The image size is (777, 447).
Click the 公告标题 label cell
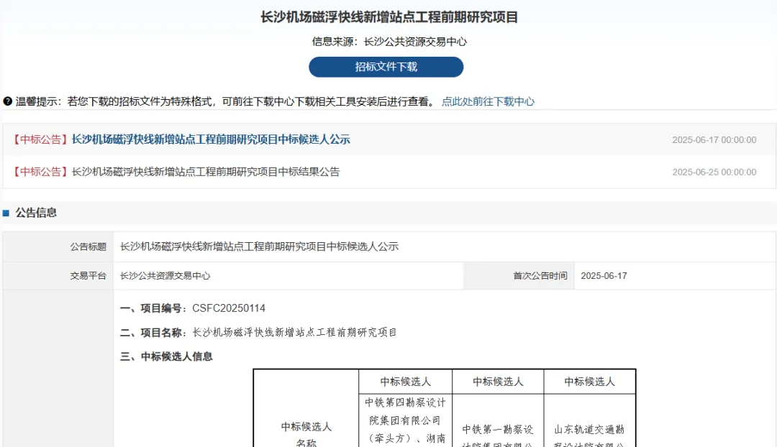tap(58, 246)
